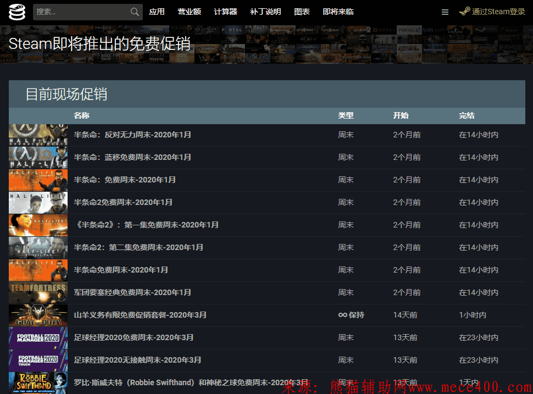Click the search input field

(81, 12)
